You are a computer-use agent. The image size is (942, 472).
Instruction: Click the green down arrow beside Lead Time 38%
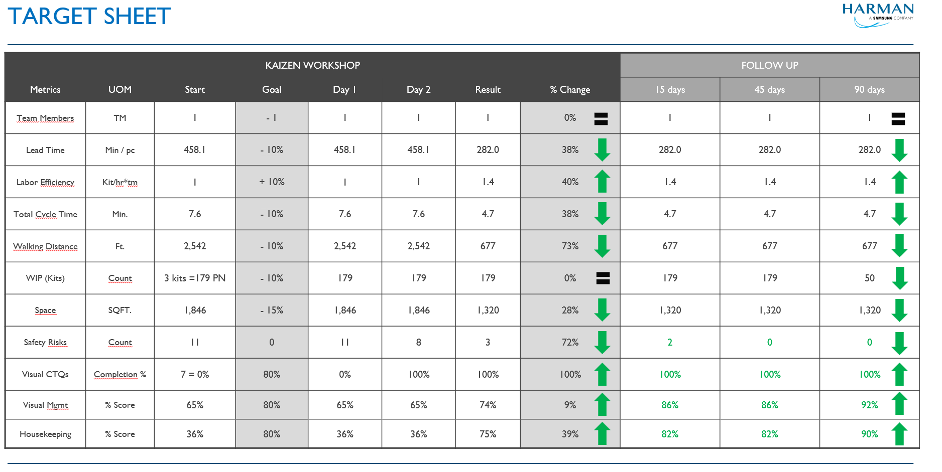602,150
